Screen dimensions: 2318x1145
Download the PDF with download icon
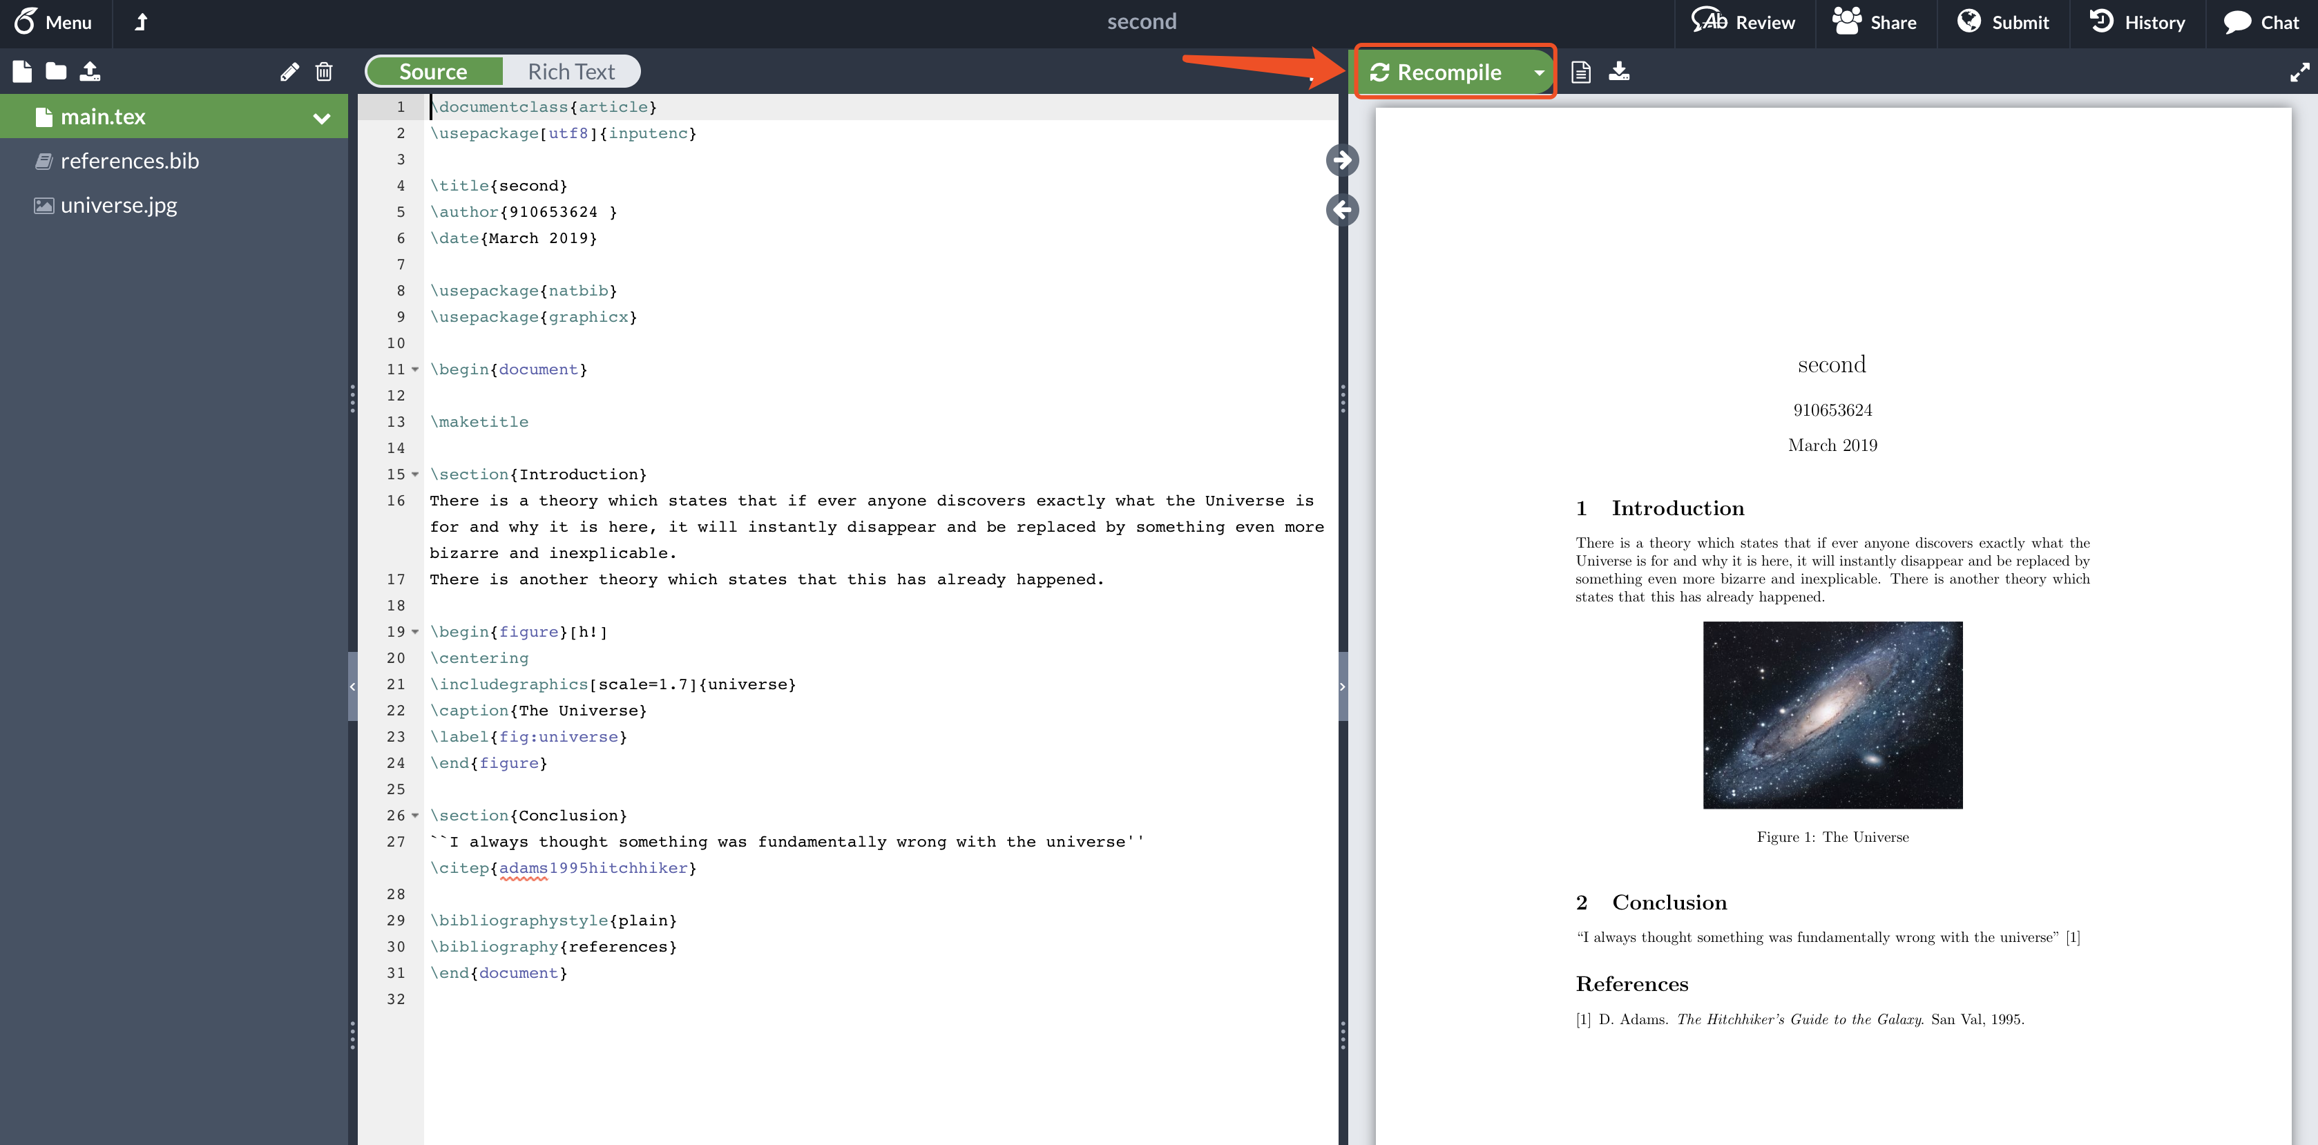click(x=1619, y=71)
